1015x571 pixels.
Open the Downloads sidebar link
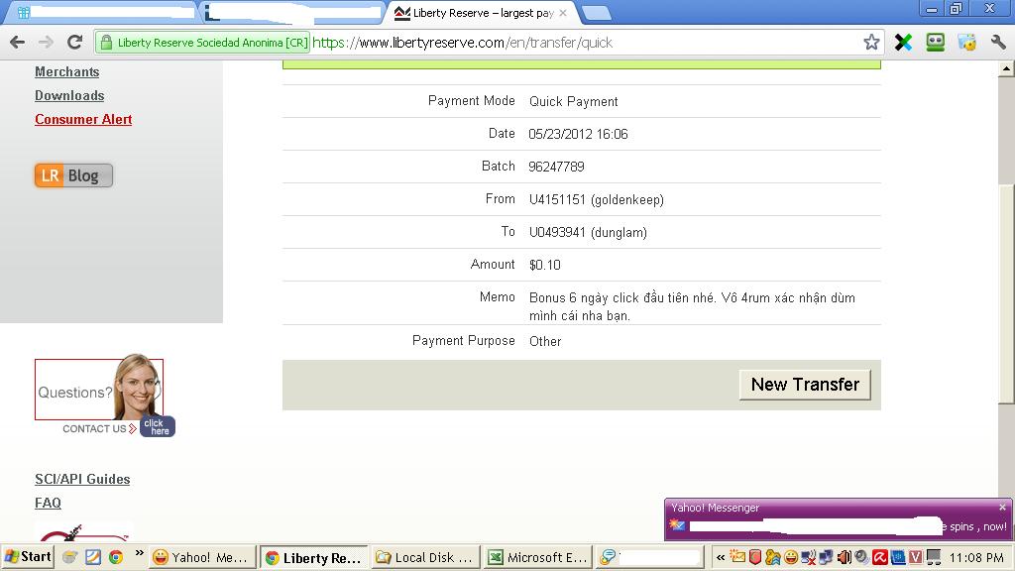click(x=69, y=96)
